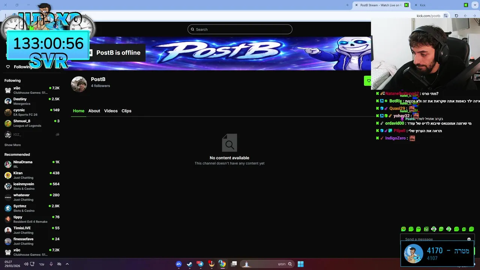This screenshot has width=480, height=270.
Task: Close the PostB Stream browser tab
Action: pyautogui.click(x=356, y=5)
